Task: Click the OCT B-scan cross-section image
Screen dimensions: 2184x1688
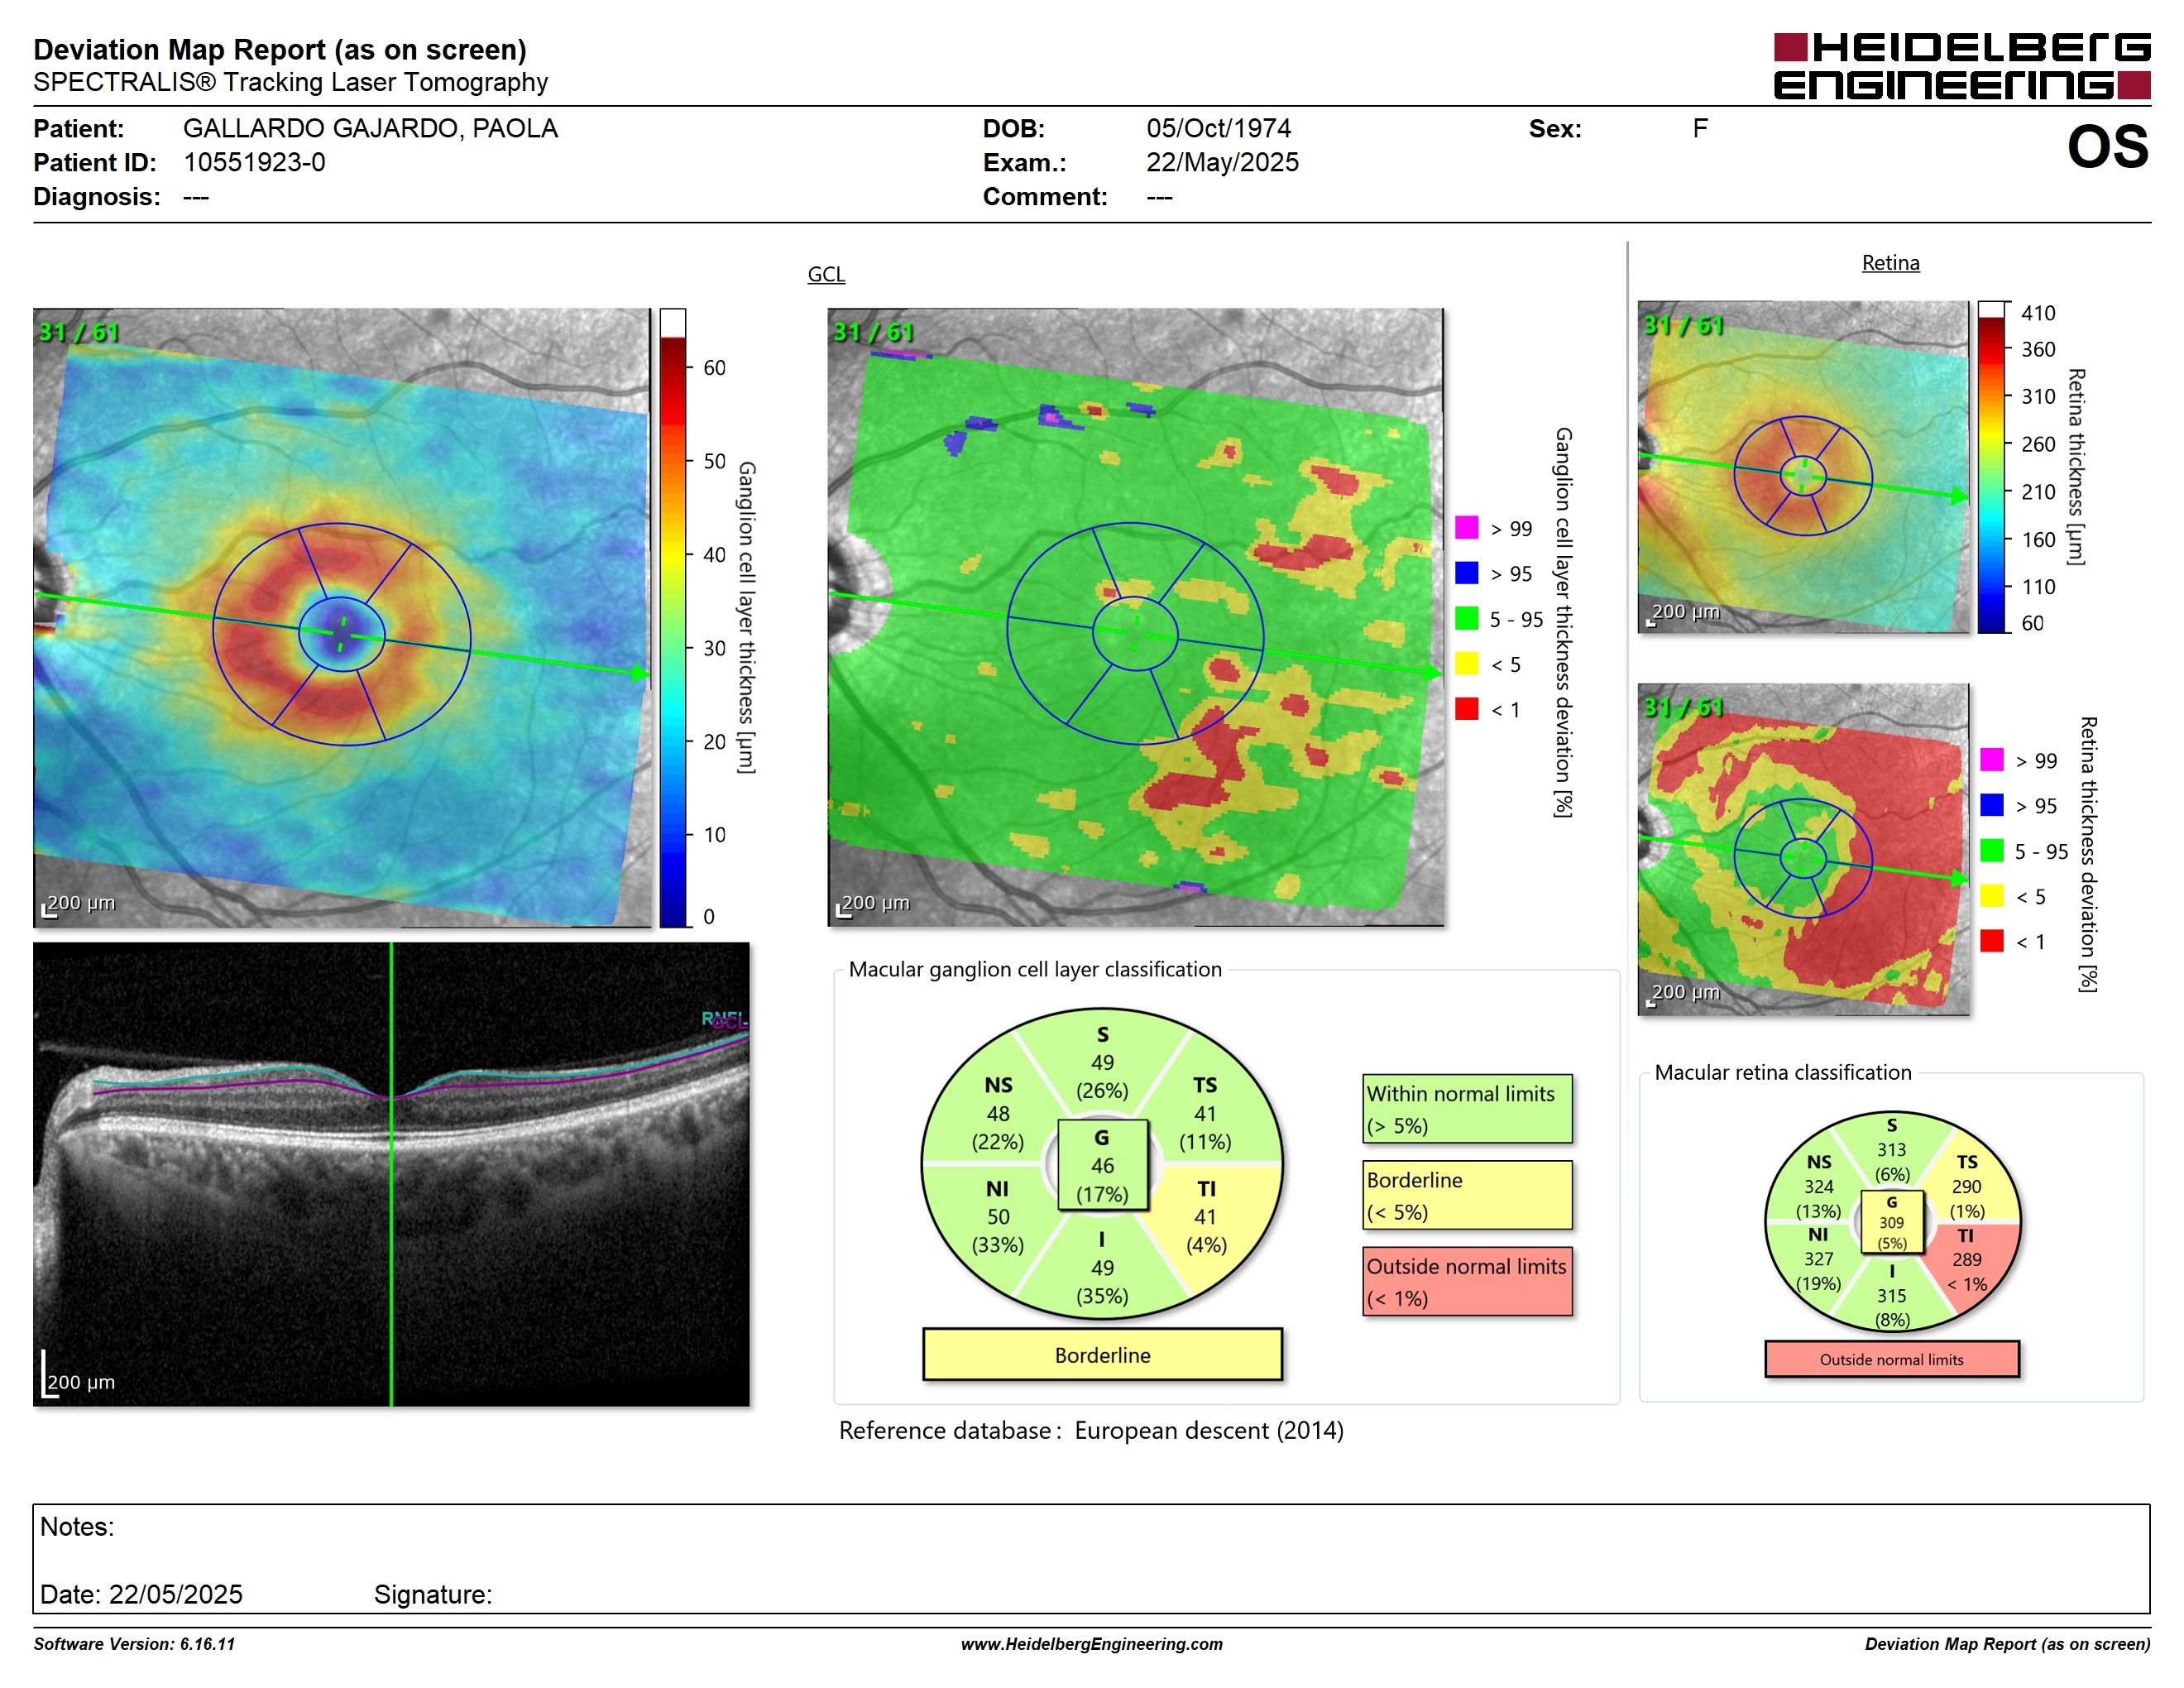Action: [391, 1174]
